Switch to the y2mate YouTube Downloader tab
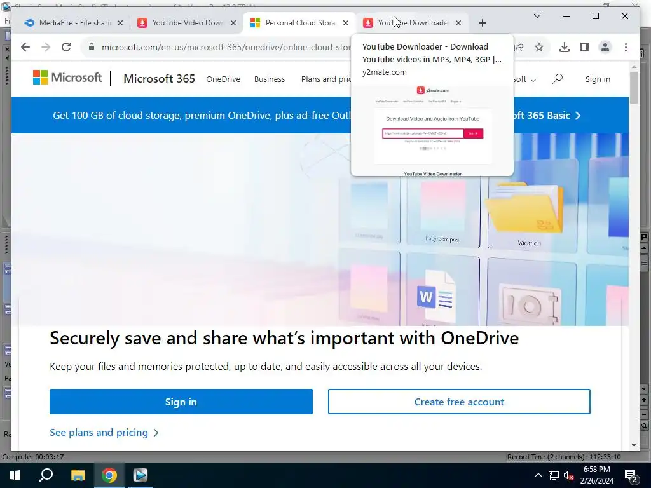Image resolution: width=651 pixels, height=488 pixels. [411, 23]
